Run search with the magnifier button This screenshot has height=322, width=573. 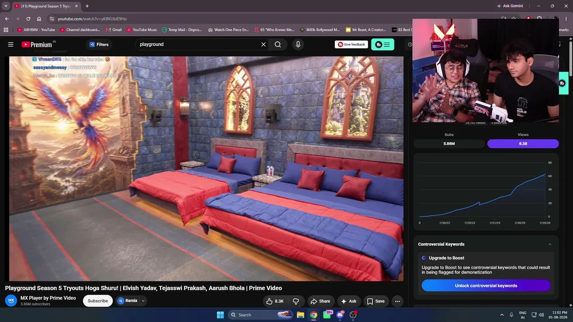tap(278, 44)
